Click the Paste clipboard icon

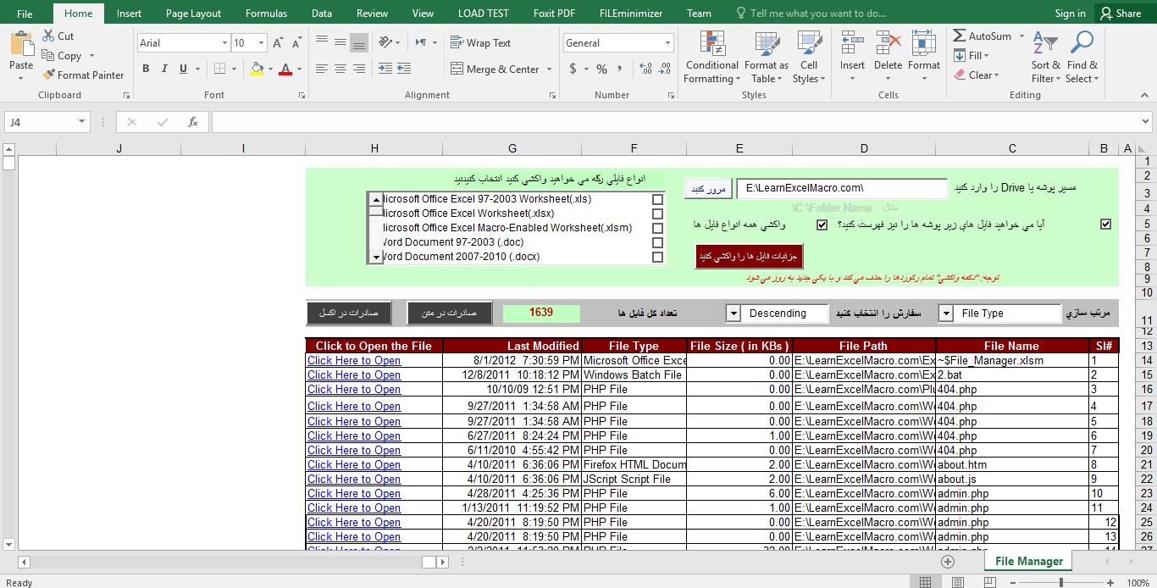click(x=21, y=43)
